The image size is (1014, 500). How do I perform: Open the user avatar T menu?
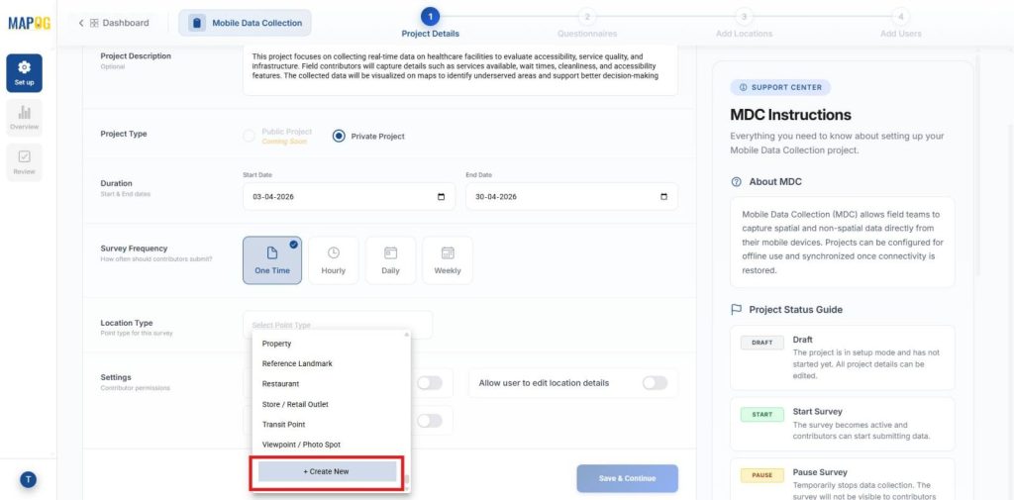[x=29, y=479]
